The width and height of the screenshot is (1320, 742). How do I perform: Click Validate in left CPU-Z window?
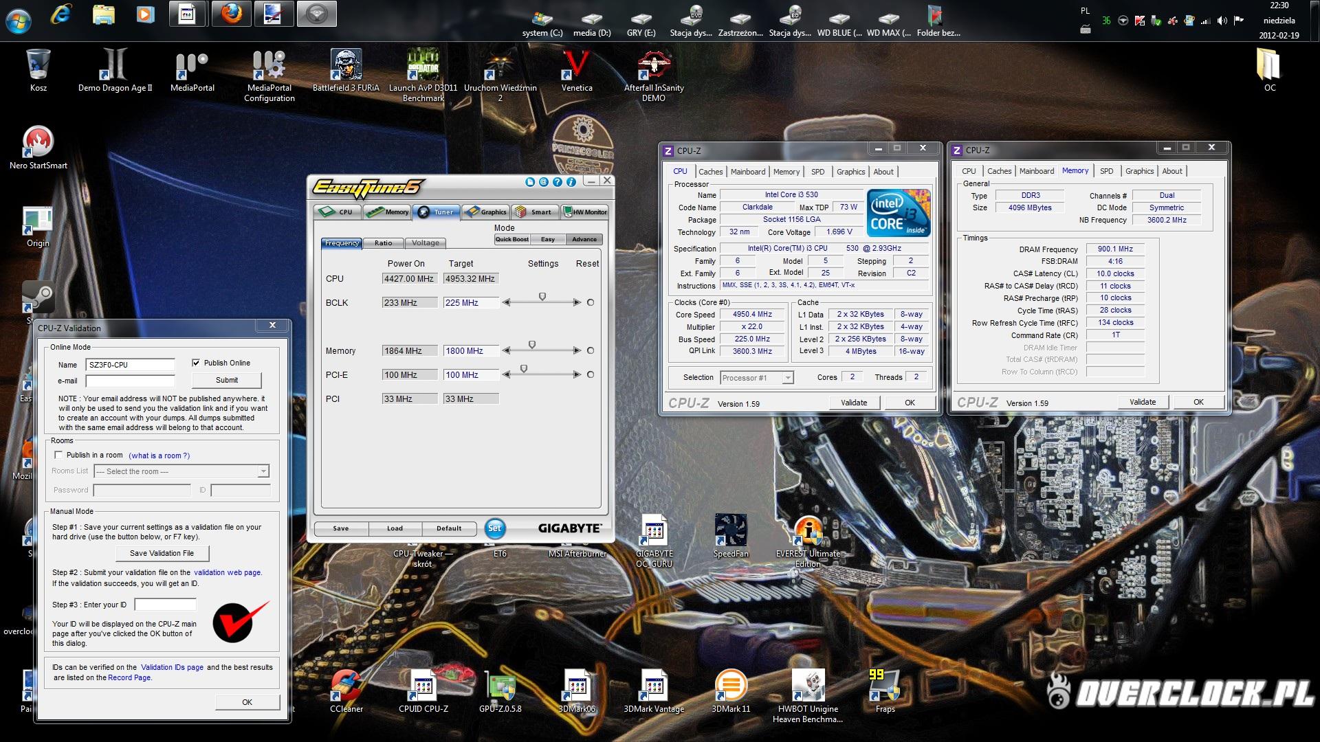(854, 403)
